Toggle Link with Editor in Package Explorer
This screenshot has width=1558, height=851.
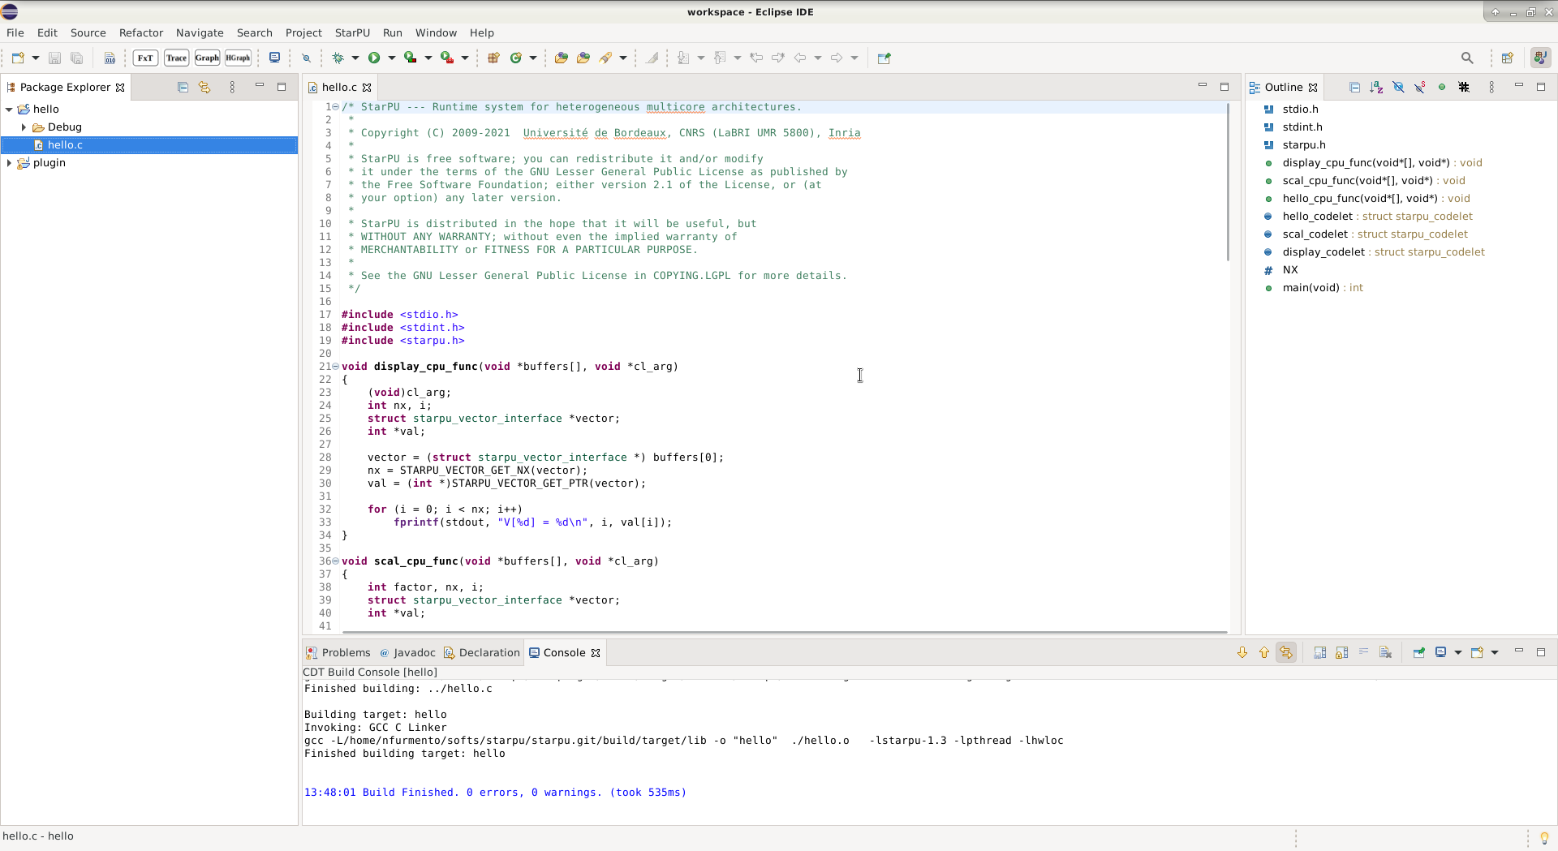204,87
